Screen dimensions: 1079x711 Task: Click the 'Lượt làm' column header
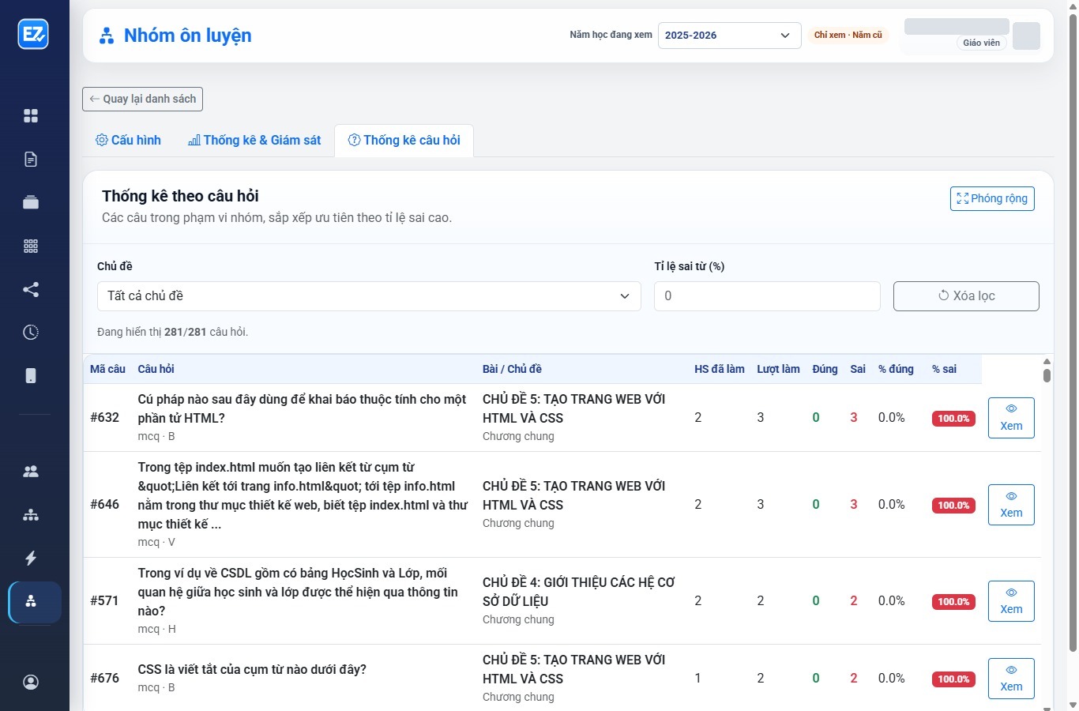778,369
